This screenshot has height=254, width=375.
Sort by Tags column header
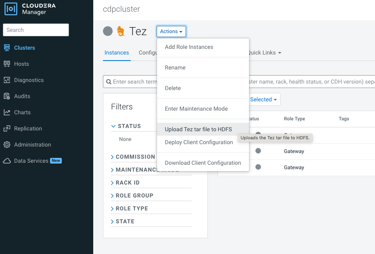(344, 119)
